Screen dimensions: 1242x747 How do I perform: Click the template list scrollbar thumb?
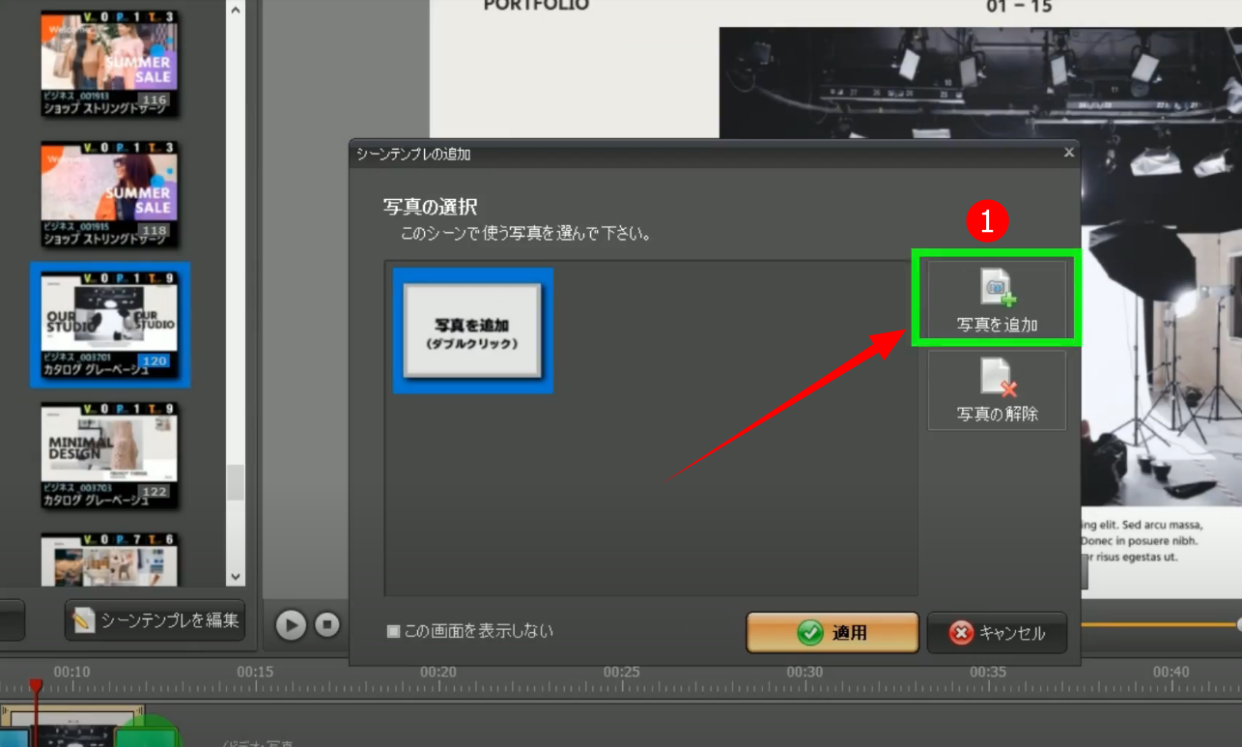pyautogui.click(x=235, y=481)
